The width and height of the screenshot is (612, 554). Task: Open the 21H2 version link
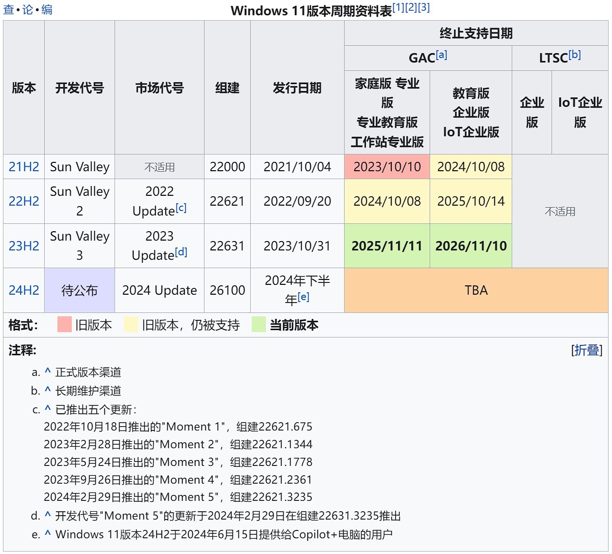[x=24, y=167]
